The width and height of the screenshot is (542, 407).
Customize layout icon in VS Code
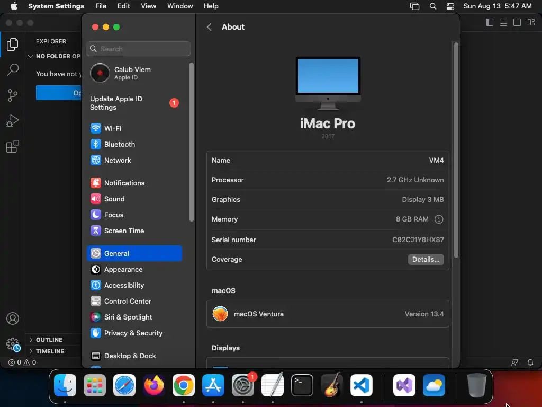[531, 22]
